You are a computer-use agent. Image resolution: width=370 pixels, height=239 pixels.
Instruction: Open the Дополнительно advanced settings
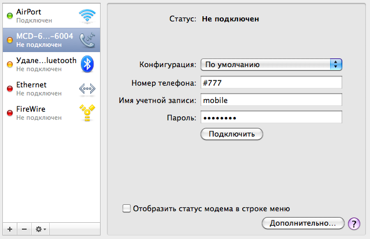click(x=303, y=223)
